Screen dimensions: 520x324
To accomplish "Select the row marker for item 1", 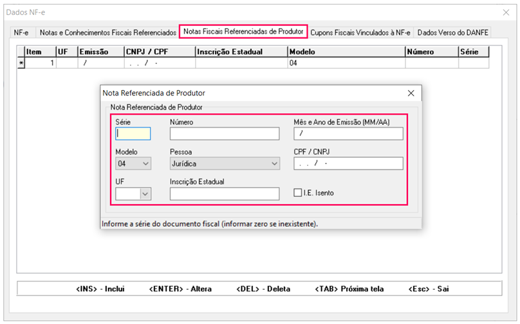I will [x=21, y=63].
